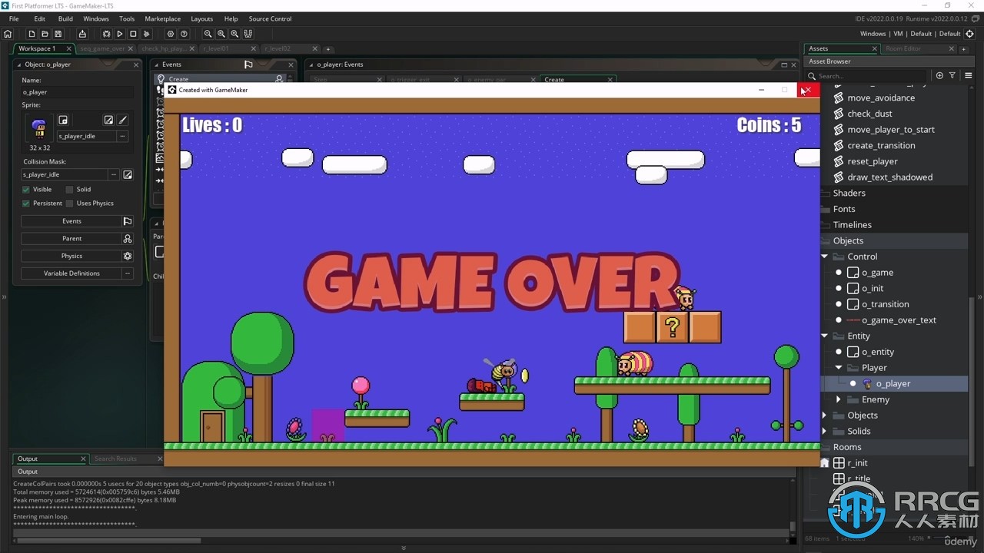Screen dimensions: 984x553
Task: Edit the collision mask icon
Action: [x=128, y=174]
